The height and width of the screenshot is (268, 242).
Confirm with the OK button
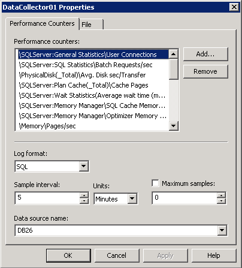pyautogui.click(x=68, y=255)
